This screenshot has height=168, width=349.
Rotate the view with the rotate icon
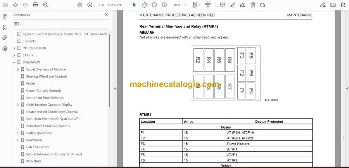[263, 5]
